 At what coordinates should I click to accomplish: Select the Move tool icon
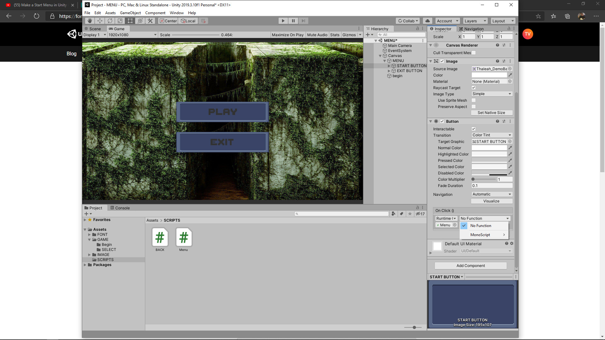click(x=100, y=21)
